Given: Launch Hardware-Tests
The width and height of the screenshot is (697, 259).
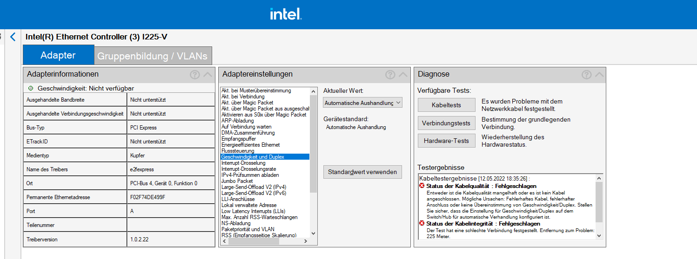Looking at the screenshot, I should 446,141.
